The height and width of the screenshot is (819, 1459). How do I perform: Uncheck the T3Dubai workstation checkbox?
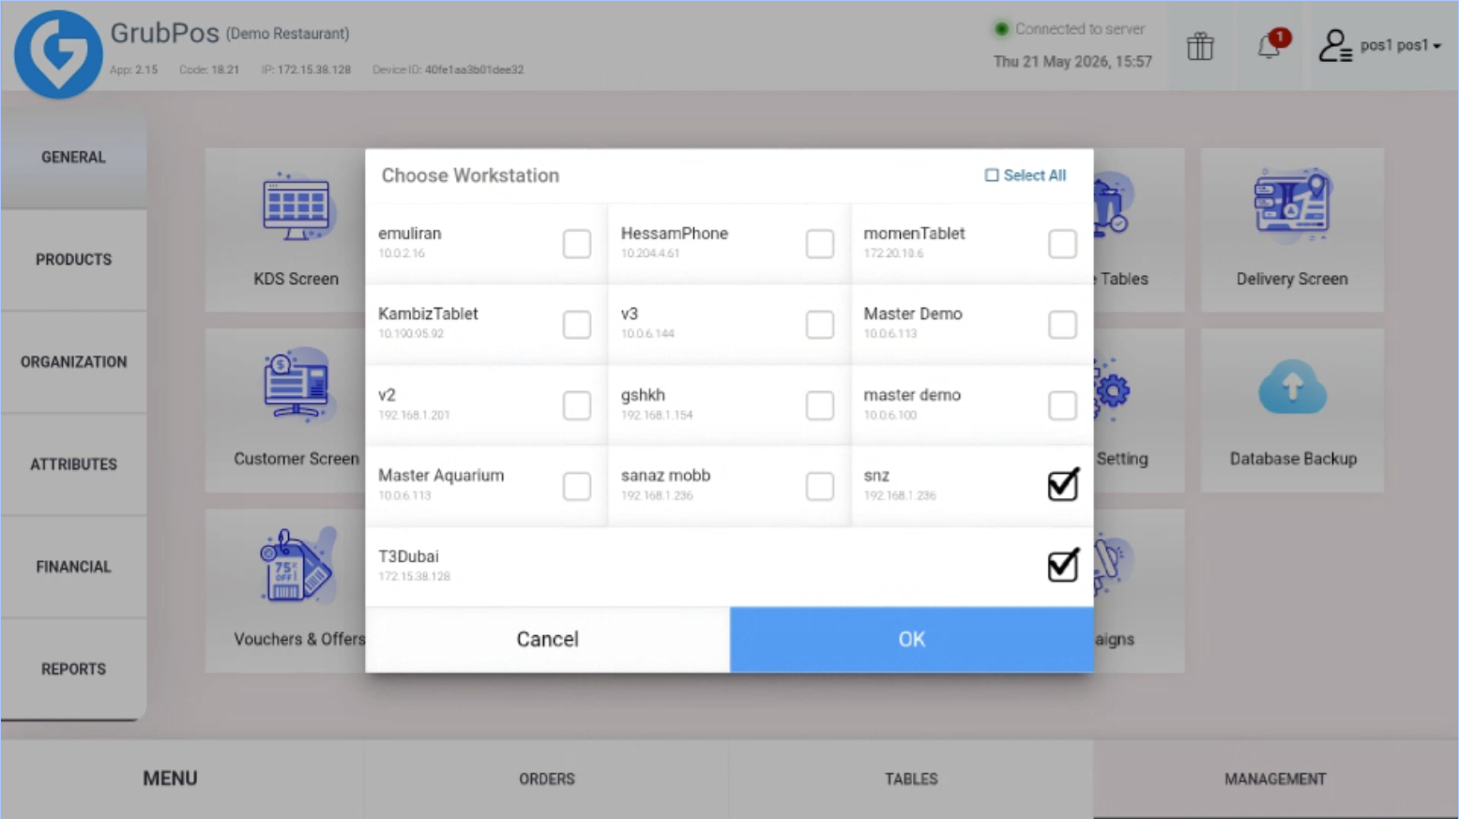(x=1062, y=565)
